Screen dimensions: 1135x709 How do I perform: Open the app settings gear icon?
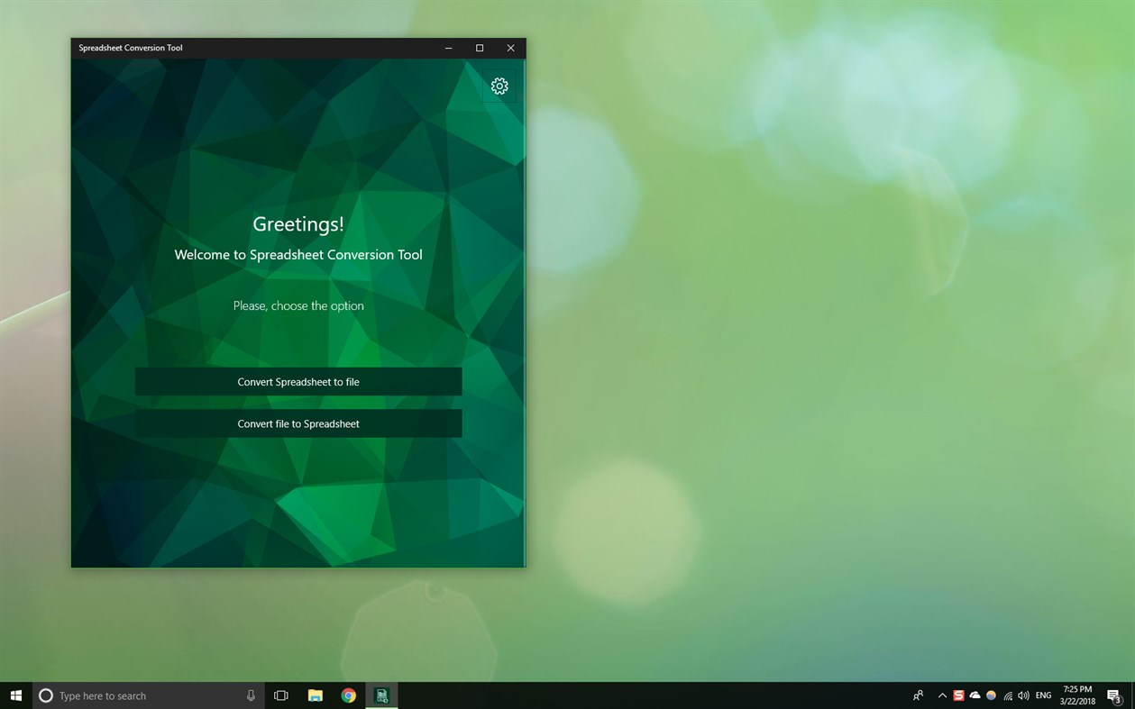[499, 86]
